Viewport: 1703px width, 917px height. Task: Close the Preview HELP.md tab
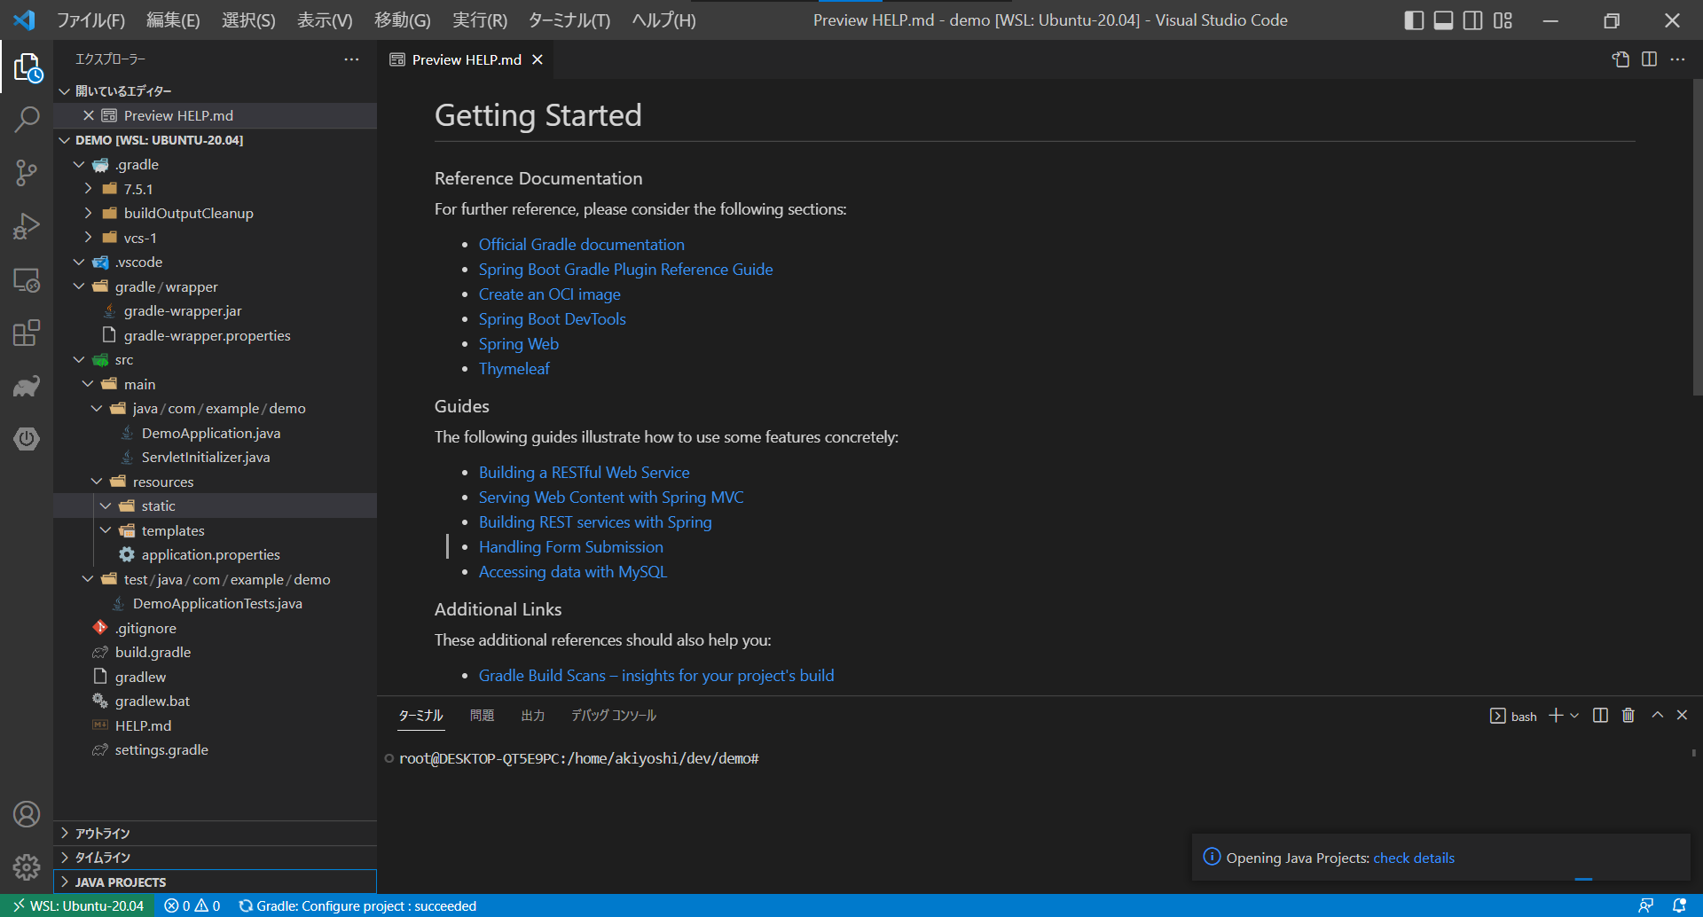538,59
